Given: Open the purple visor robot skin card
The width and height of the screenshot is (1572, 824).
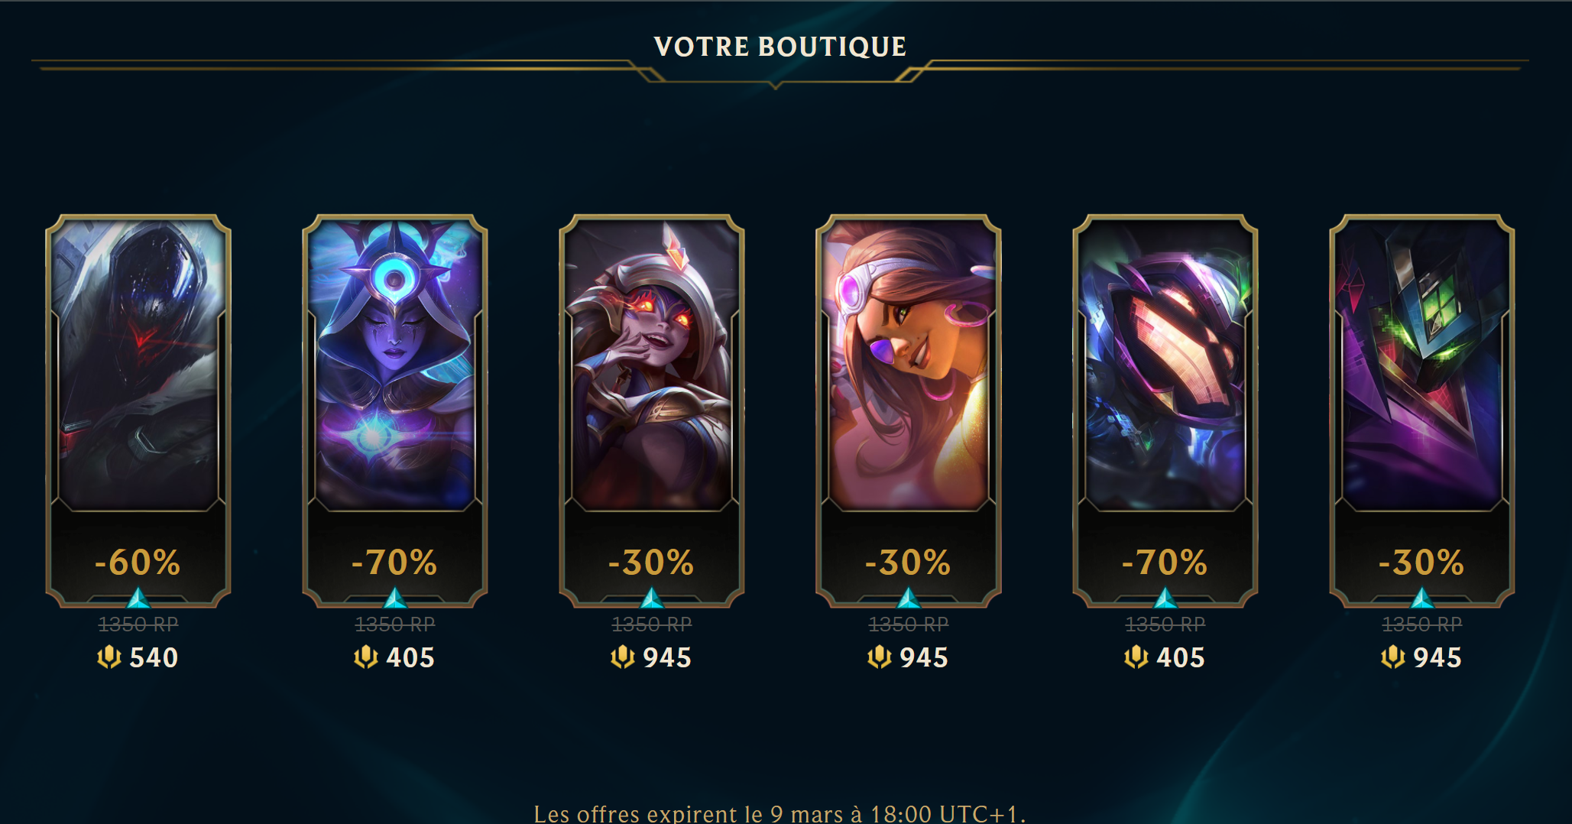Looking at the screenshot, I should [1165, 410].
